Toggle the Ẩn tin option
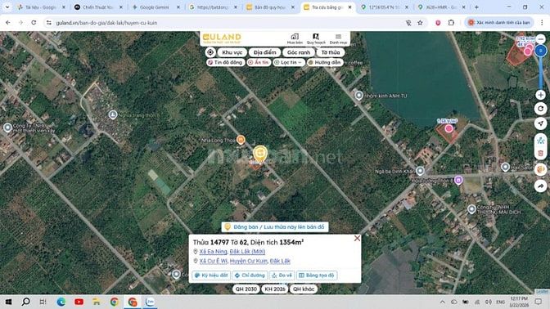The width and height of the screenshot is (550, 309). (259, 62)
